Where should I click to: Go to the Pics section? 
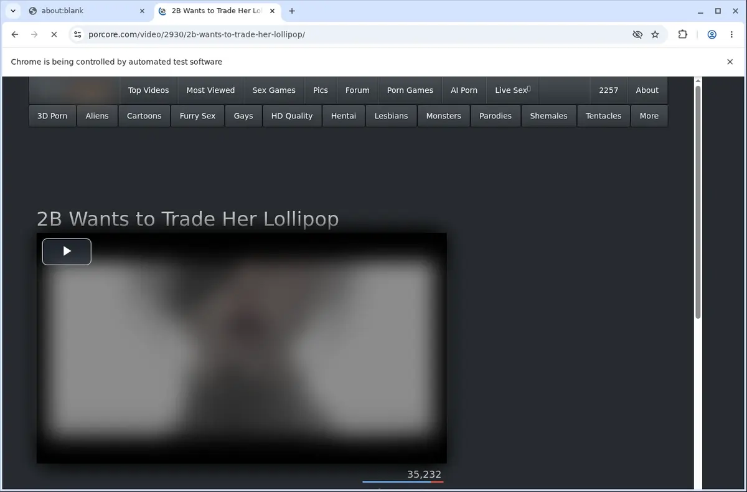[321, 90]
